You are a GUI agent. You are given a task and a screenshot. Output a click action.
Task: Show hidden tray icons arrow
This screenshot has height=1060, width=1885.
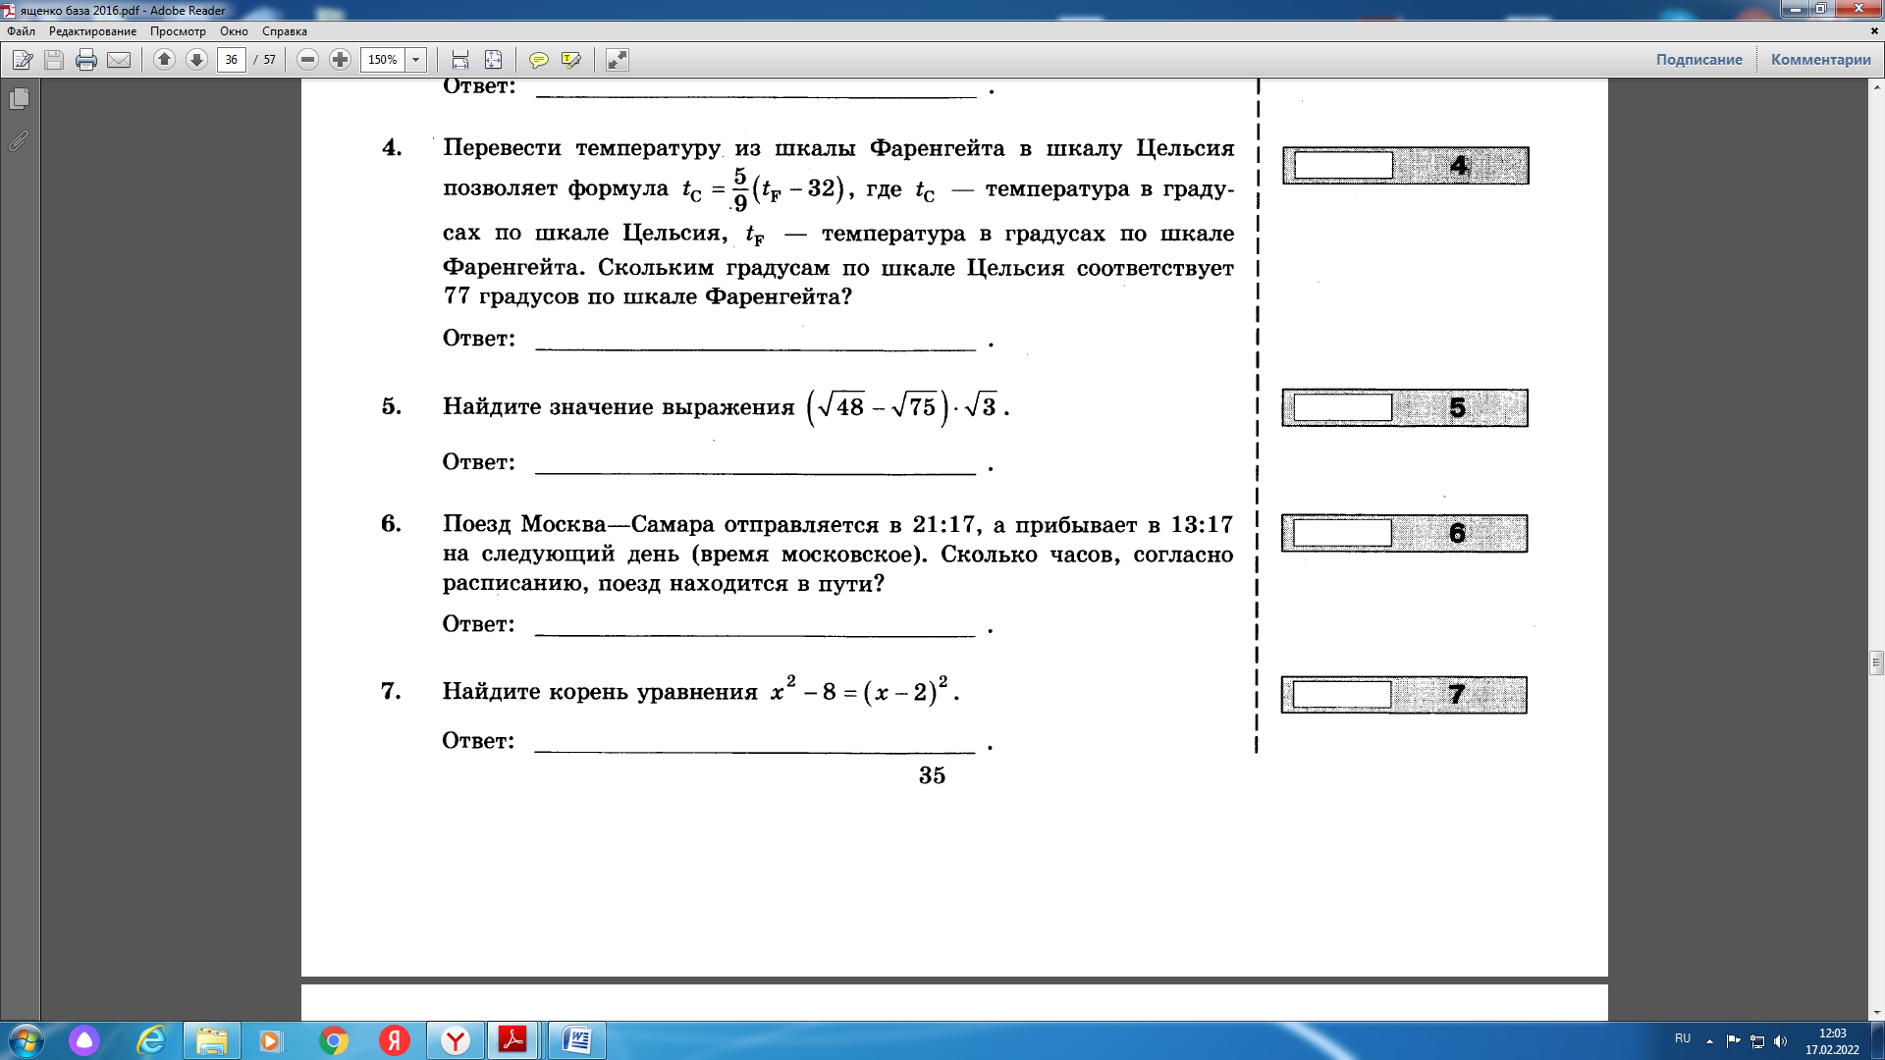coord(1709,1041)
